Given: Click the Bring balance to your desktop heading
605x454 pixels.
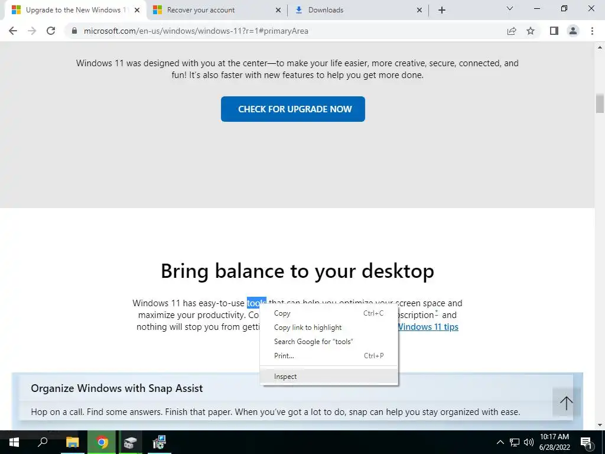Looking at the screenshot, I should click(298, 271).
